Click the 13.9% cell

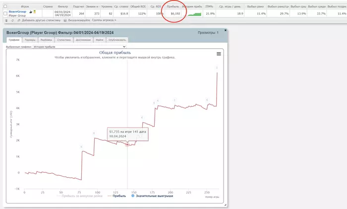[x=298, y=13]
